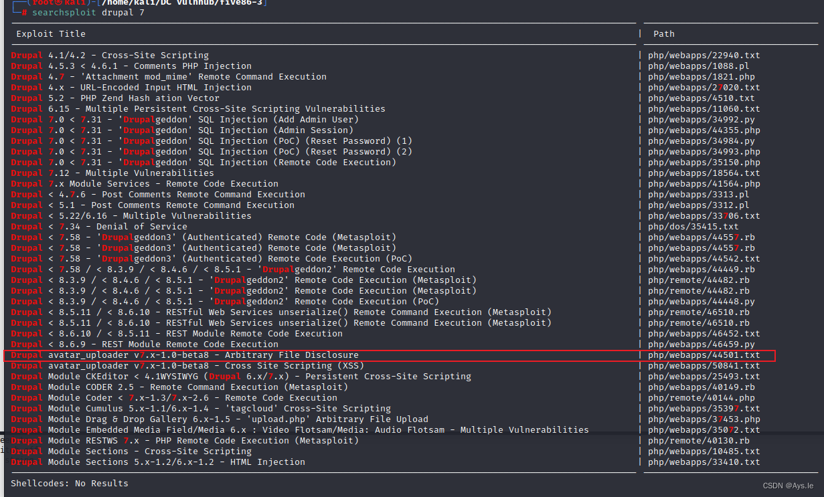Select the Module RESTWS PHP Remote Code Execution entry
This screenshot has width=824, height=497.
[185, 441]
